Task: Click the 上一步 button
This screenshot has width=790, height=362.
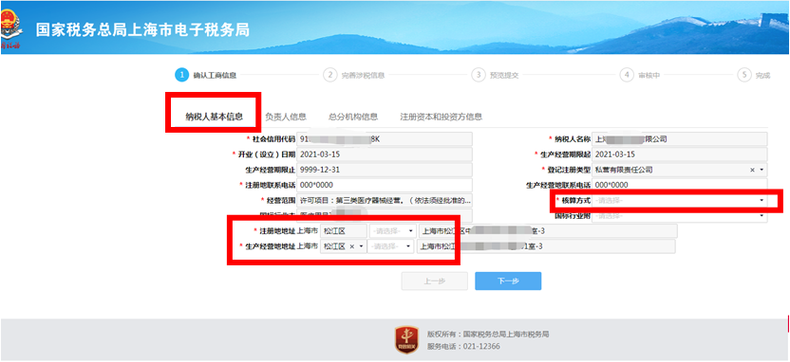Action: [434, 281]
